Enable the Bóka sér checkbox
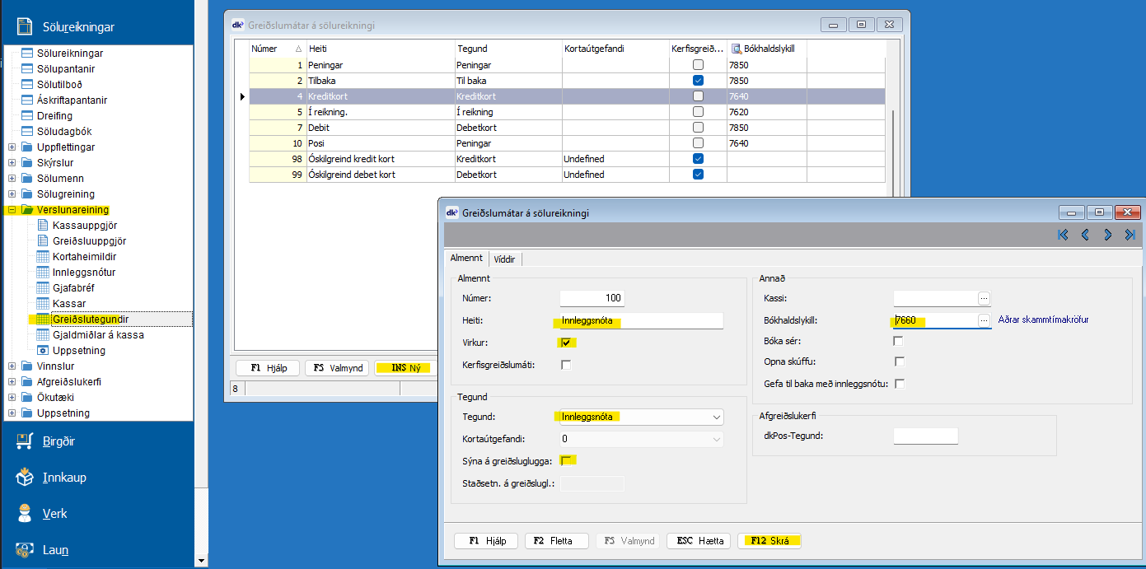The height and width of the screenshot is (569, 1146). coord(899,341)
